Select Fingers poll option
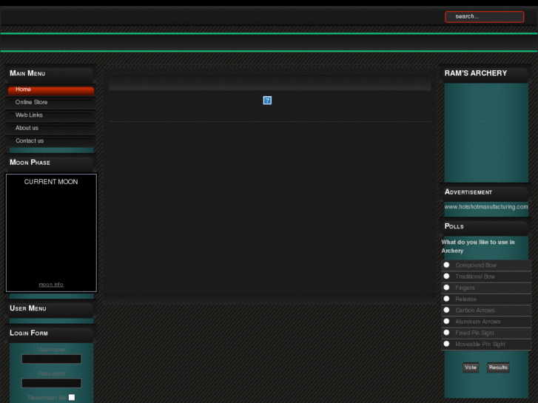 [x=446, y=288]
